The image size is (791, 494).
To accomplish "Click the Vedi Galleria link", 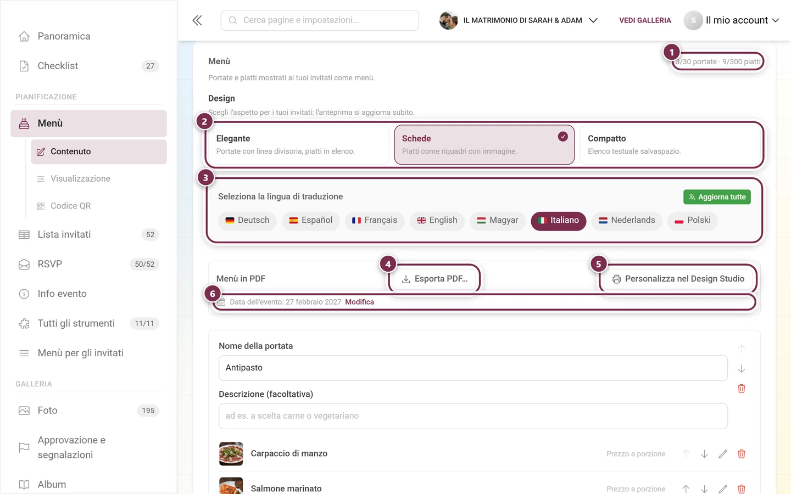I will tap(645, 20).
